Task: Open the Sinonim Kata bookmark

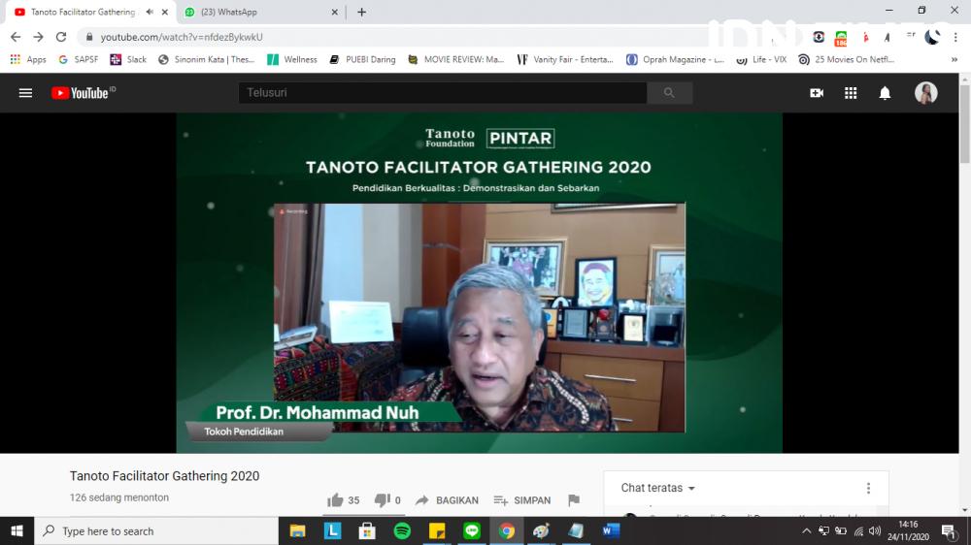Action: [207, 59]
